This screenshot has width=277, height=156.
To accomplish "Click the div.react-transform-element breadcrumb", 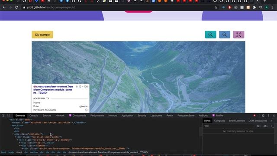I will tap(108, 152).
